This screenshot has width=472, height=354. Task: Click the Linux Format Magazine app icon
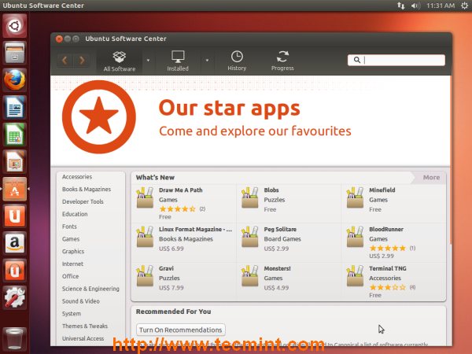[x=145, y=237]
